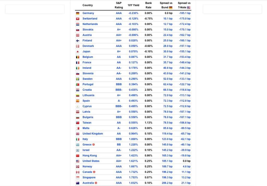
Task: Open the Netherlands country link
Action: coord(90,24)
